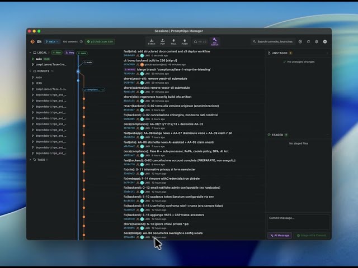Click the New branch button
Image resolution: width=358 pixels, height=268 pixels.
[56, 52]
